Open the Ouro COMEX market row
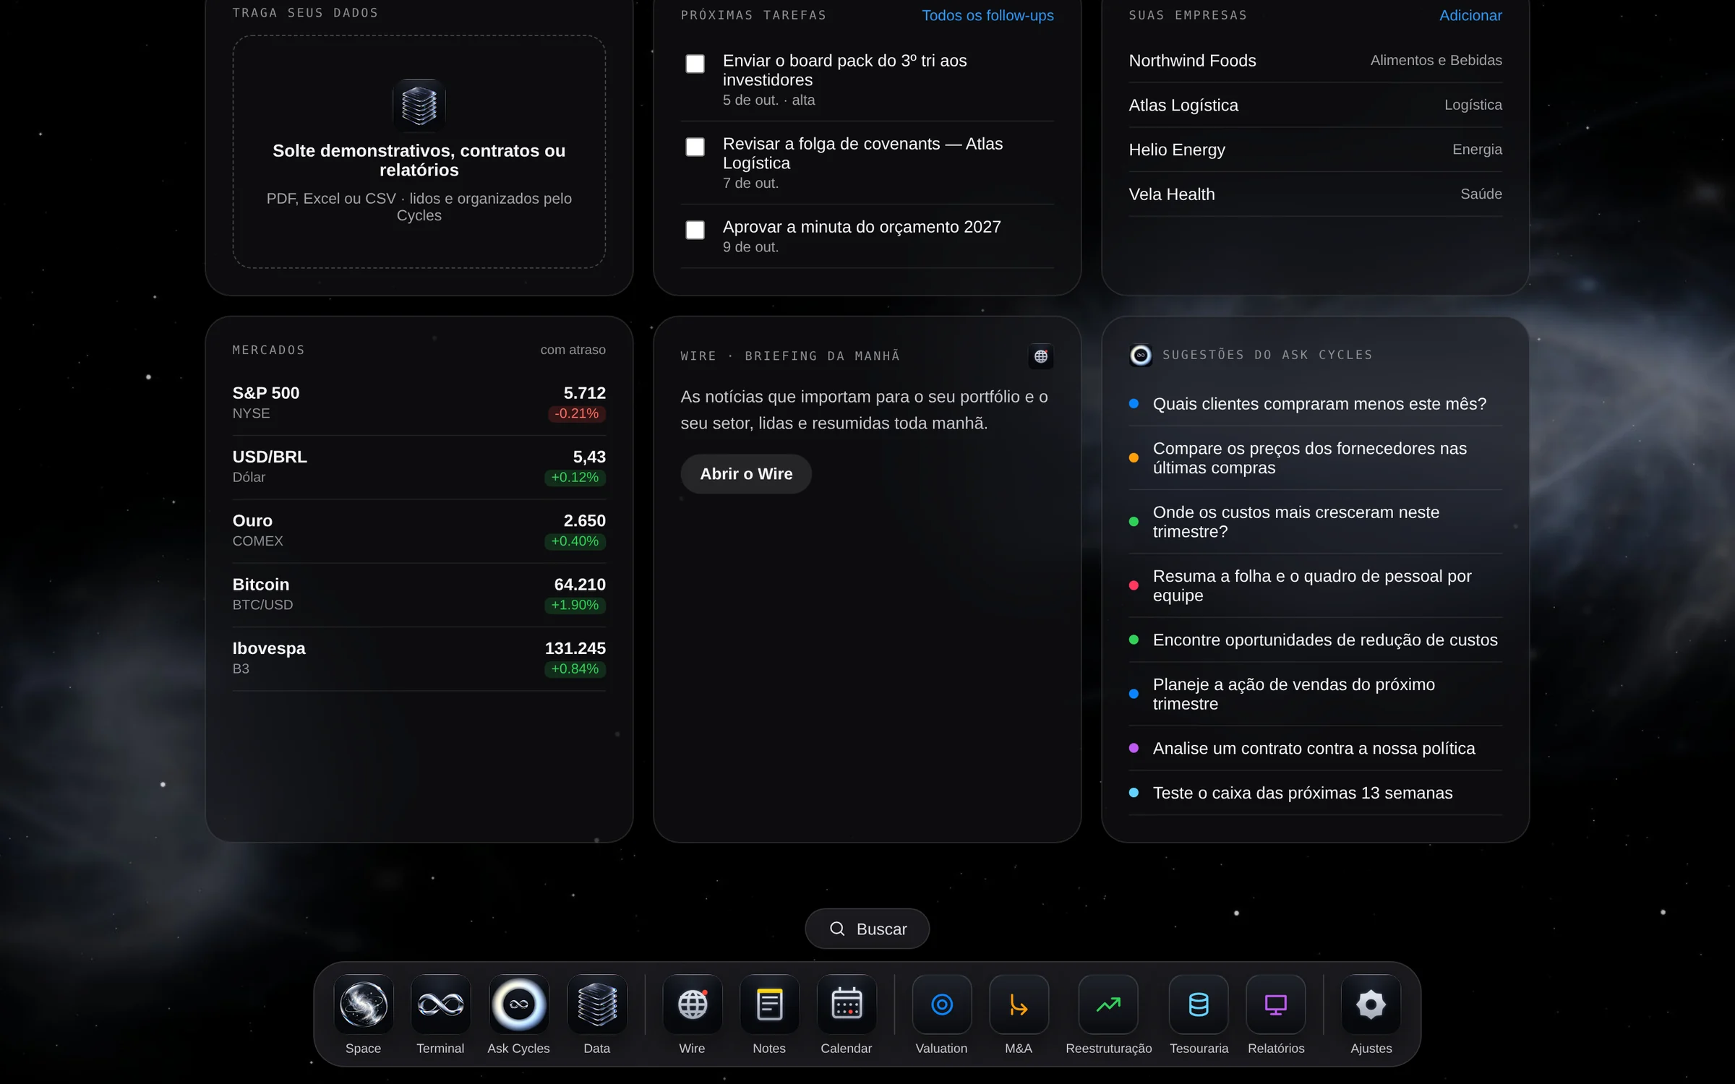 (x=419, y=530)
